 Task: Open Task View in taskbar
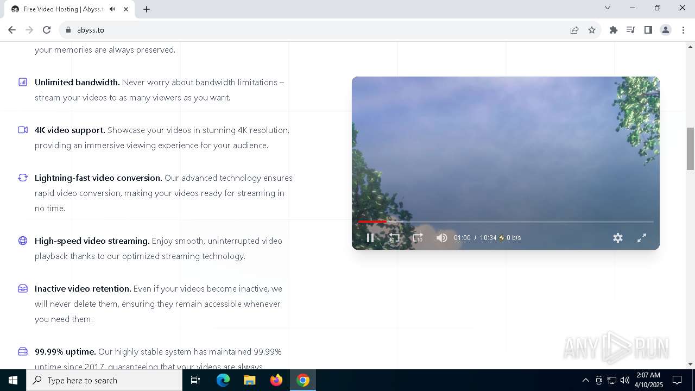coord(195,380)
